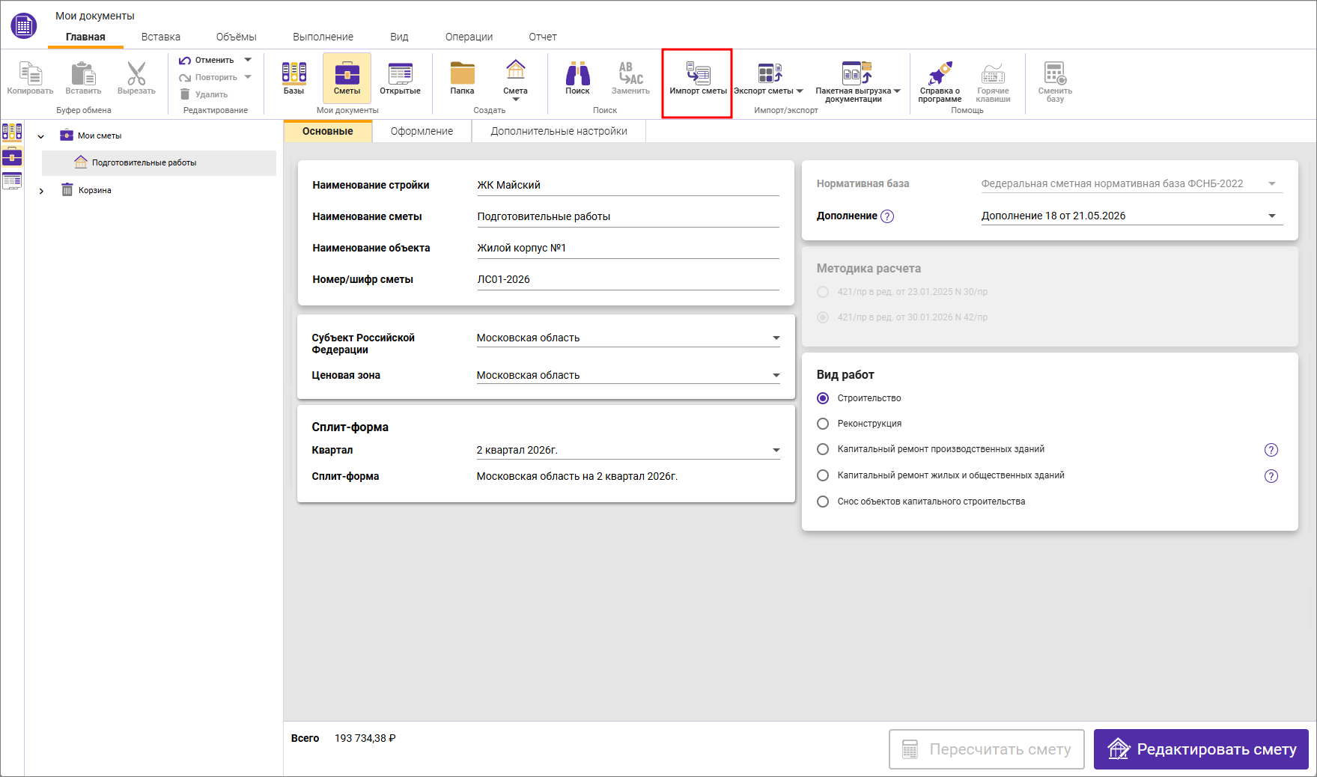Click the Удалить trash icon in ribbon
The image size is (1317, 777).
185,94
